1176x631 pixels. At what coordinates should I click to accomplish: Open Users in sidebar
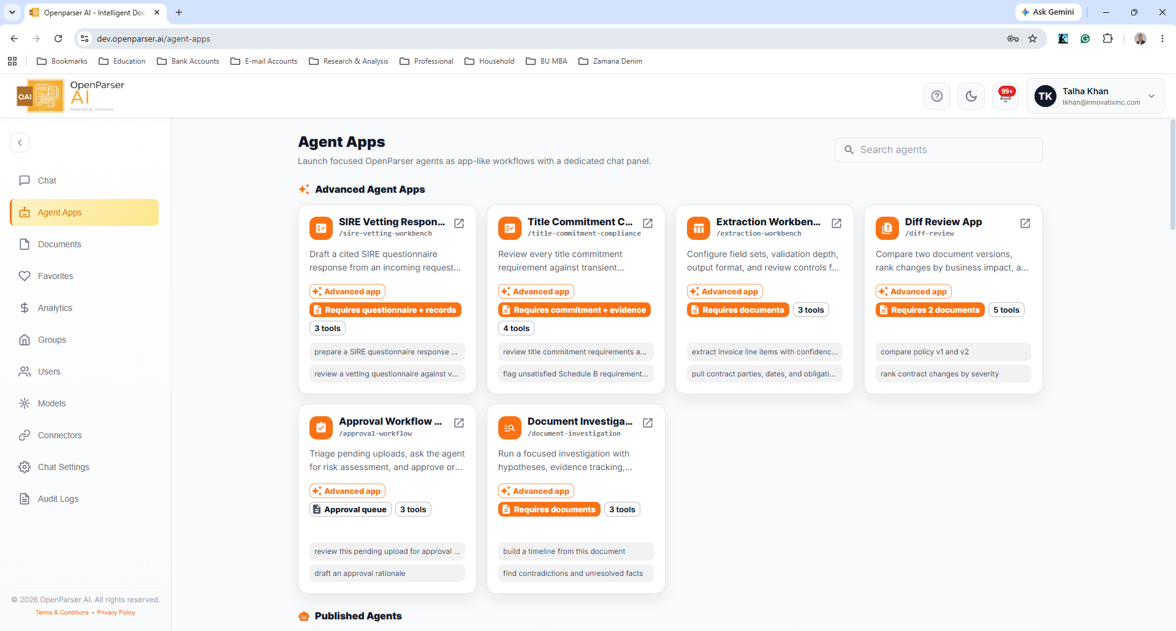(x=85, y=372)
